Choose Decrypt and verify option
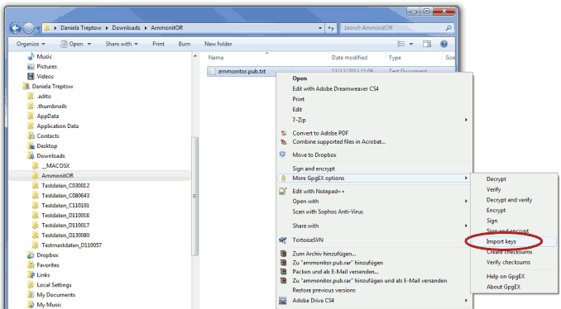The width and height of the screenshot is (561, 309). pos(509,200)
